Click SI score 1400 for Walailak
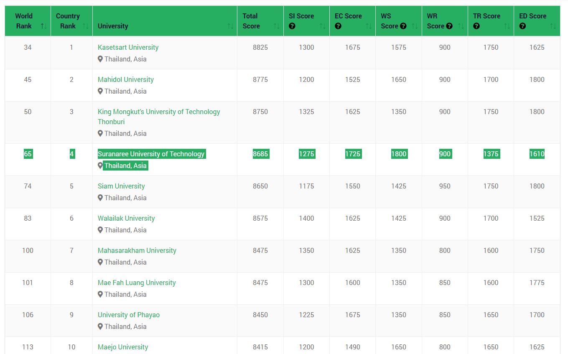568x354 pixels. pyautogui.click(x=306, y=218)
